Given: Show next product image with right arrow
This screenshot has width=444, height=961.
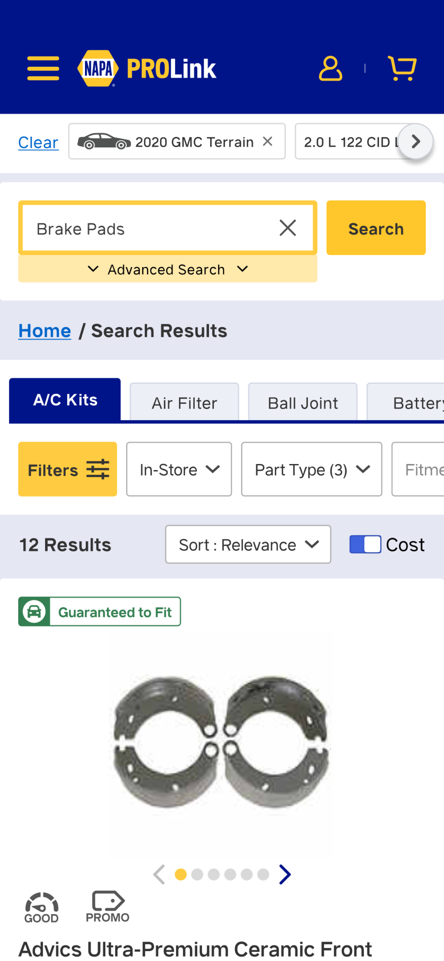Looking at the screenshot, I should click(285, 875).
